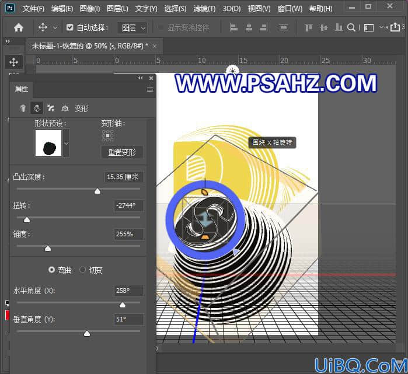This screenshot has width=408, height=374.
Task: Select the 未标题-1-恢复的 document tab
Action: (90, 46)
